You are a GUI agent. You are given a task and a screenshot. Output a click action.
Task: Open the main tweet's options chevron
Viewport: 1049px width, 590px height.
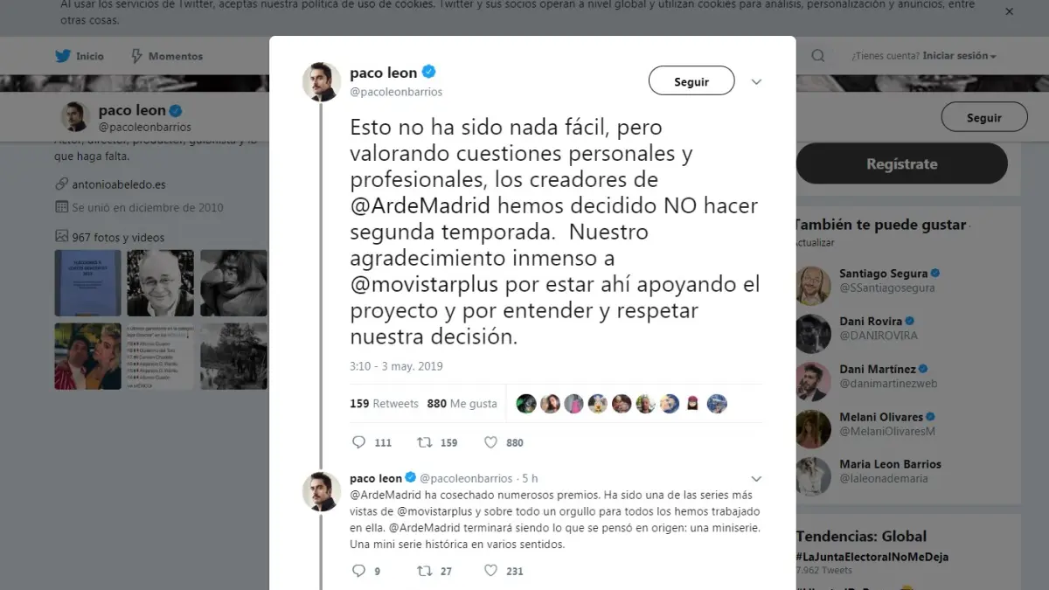point(757,82)
